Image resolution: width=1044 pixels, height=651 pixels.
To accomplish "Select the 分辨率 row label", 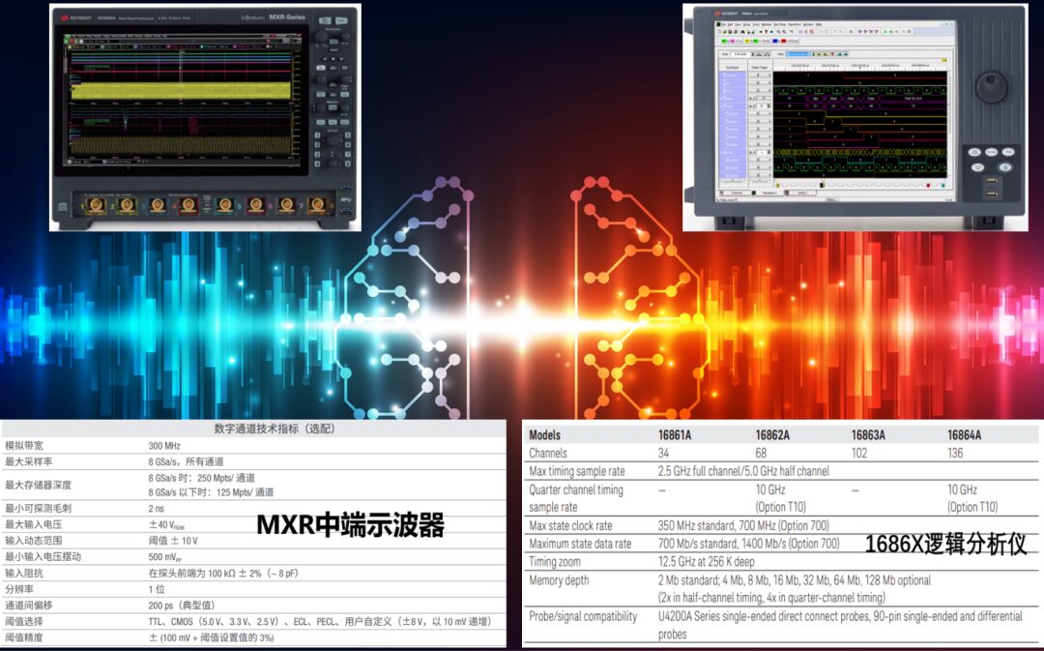I will pos(19,589).
